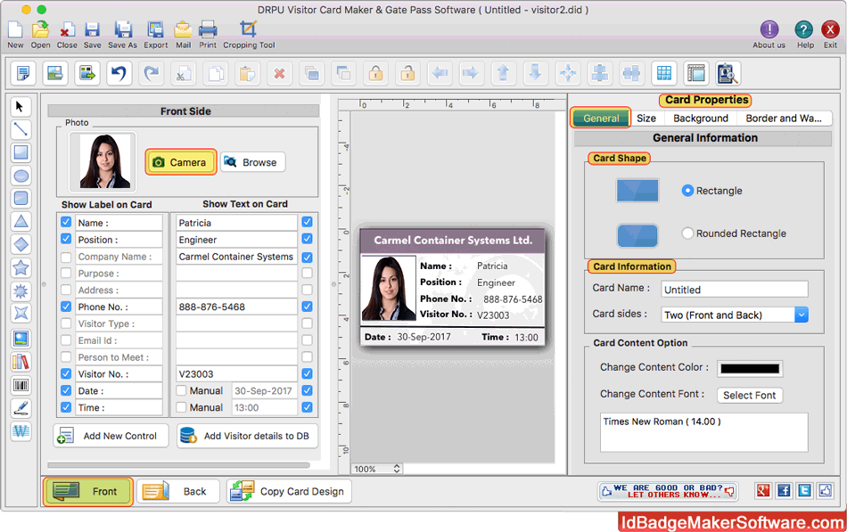Select the Star shape tool

[x=21, y=268]
